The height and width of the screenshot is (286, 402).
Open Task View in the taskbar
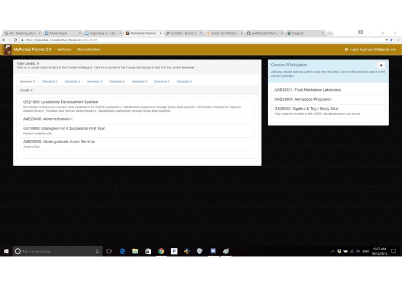109,251
